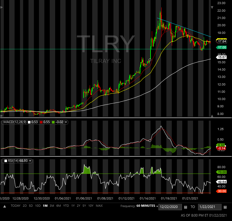Click the 12/28/2020 date axis label
Screen dimensions: 232x221
[x=20, y=199]
